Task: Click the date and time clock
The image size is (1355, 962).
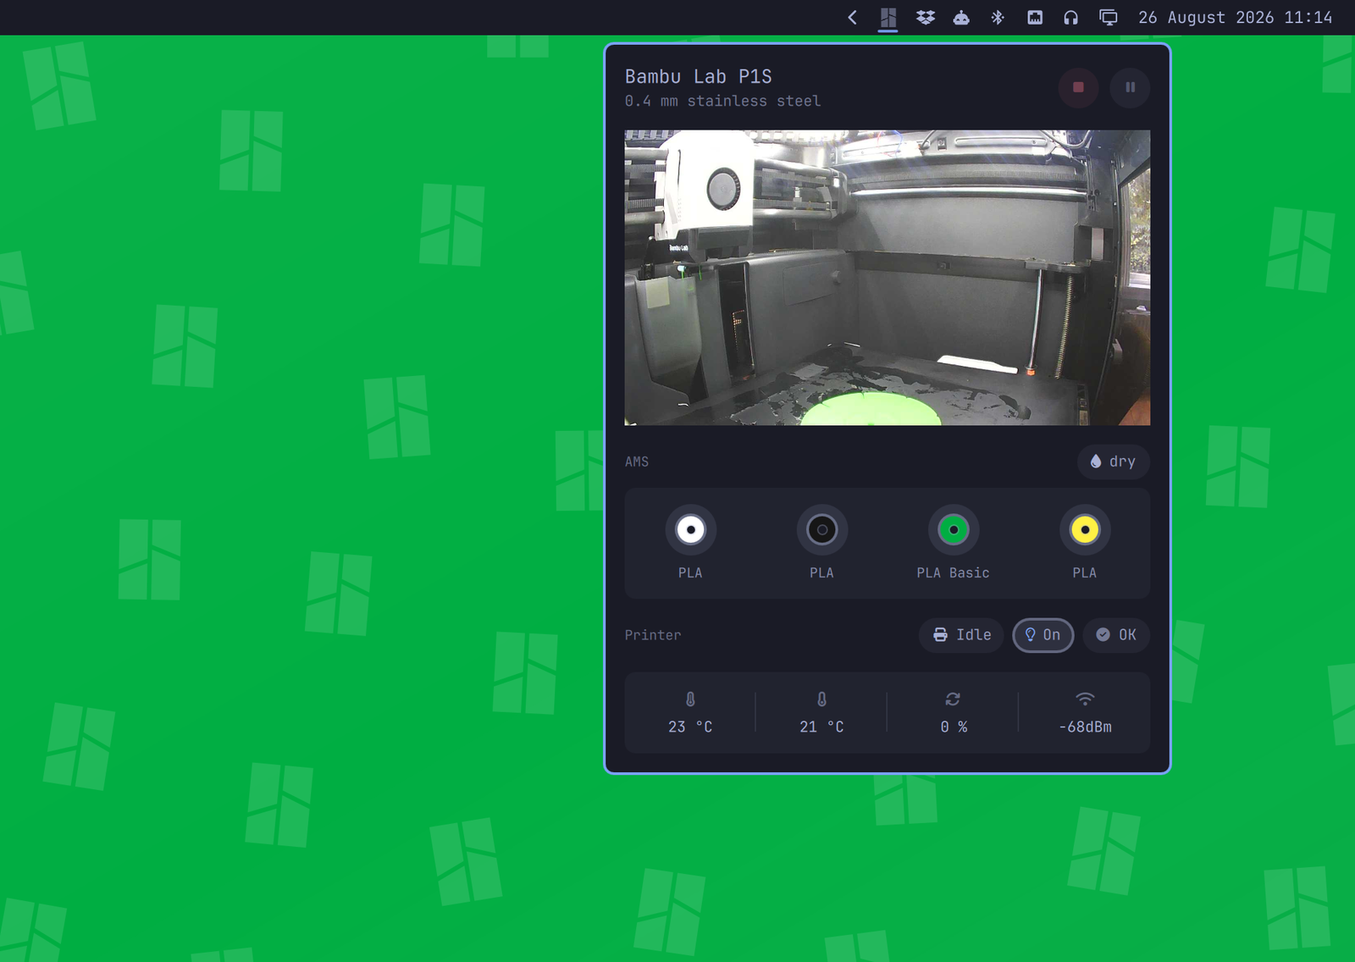Action: (1236, 17)
